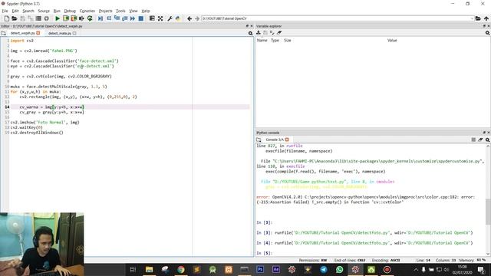Toggle fullscreen mode icon

point(160,18)
